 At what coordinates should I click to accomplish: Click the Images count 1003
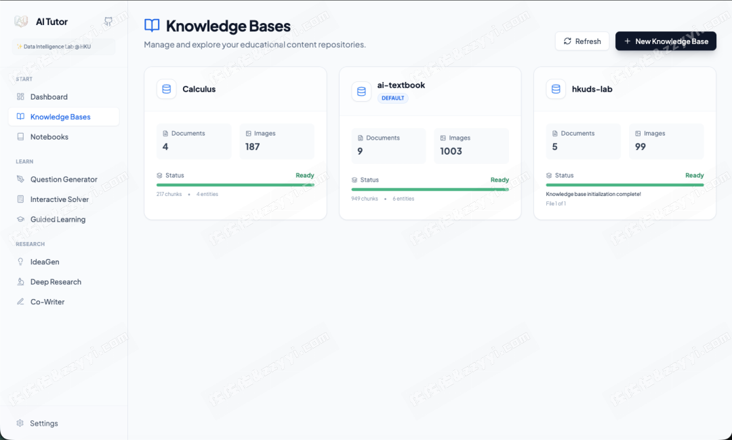451,151
